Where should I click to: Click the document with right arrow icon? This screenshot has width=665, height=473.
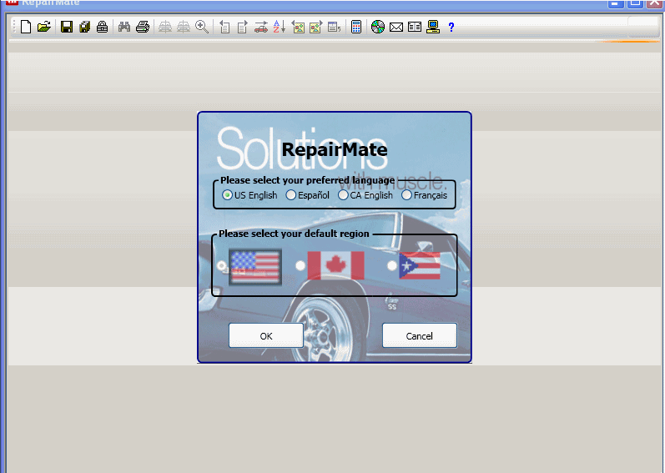(x=242, y=28)
